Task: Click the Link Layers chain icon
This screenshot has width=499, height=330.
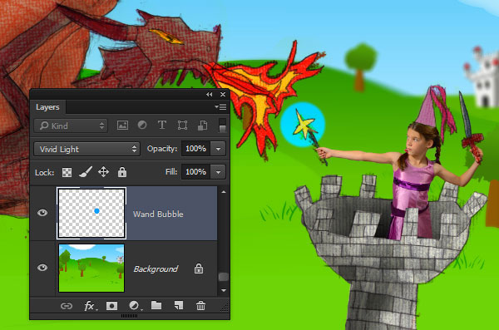Action: coord(67,306)
